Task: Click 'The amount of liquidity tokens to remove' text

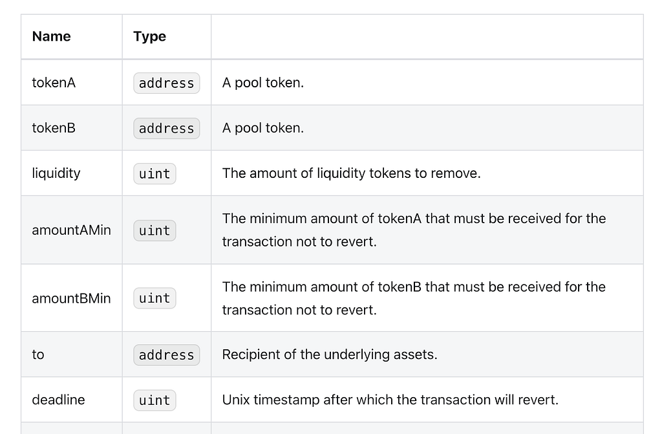Action: click(351, 173)
